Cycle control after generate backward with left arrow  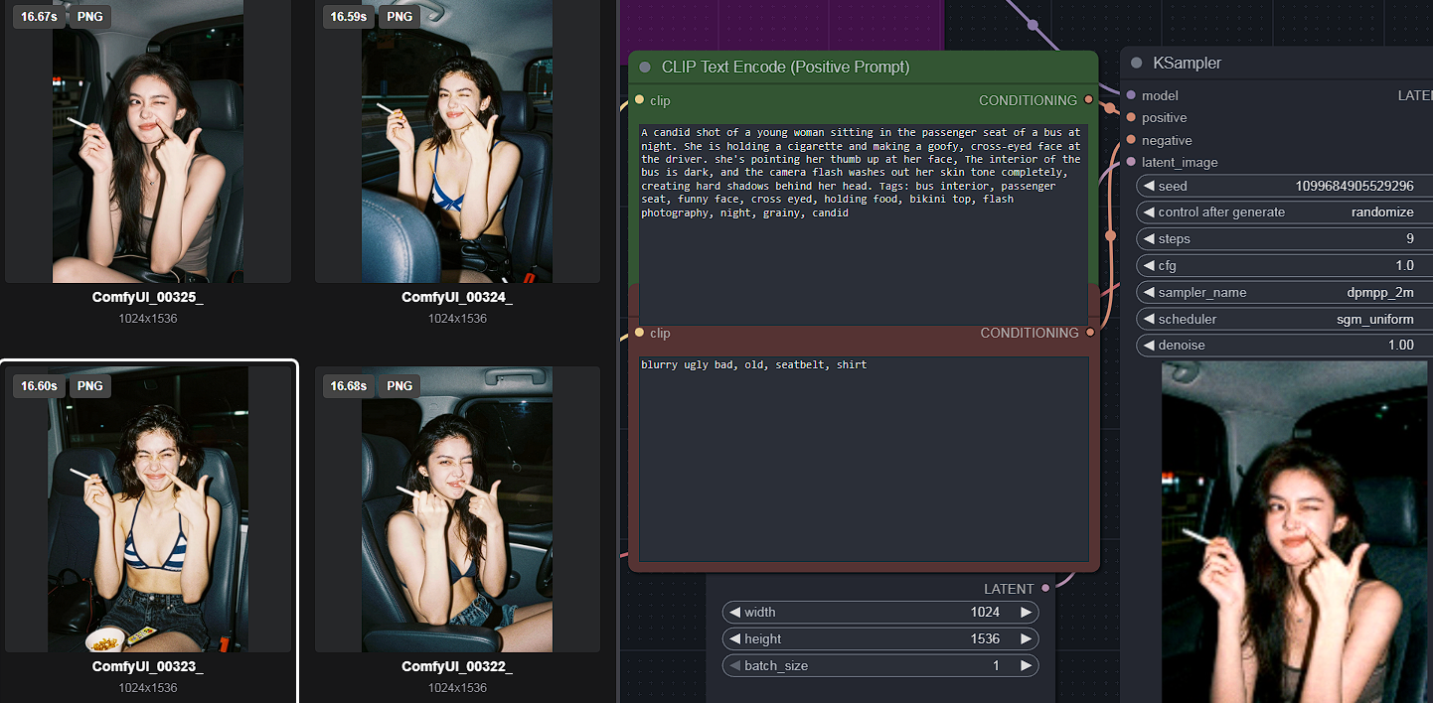pos(1149,211)
